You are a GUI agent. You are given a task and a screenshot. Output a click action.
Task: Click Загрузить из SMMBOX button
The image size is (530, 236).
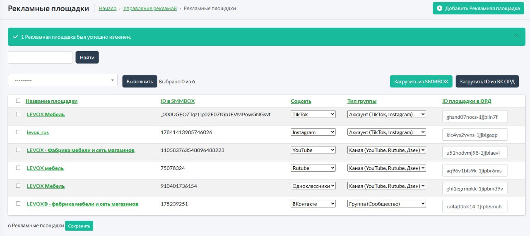(421, 81)
